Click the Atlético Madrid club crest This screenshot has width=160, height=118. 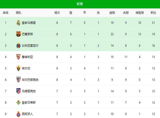pos(18,91)
